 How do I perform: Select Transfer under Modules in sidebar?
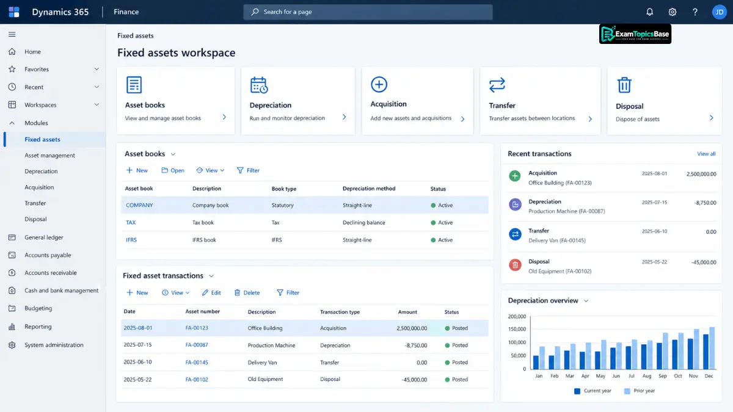pyautogui.click(x=35, y=203)
